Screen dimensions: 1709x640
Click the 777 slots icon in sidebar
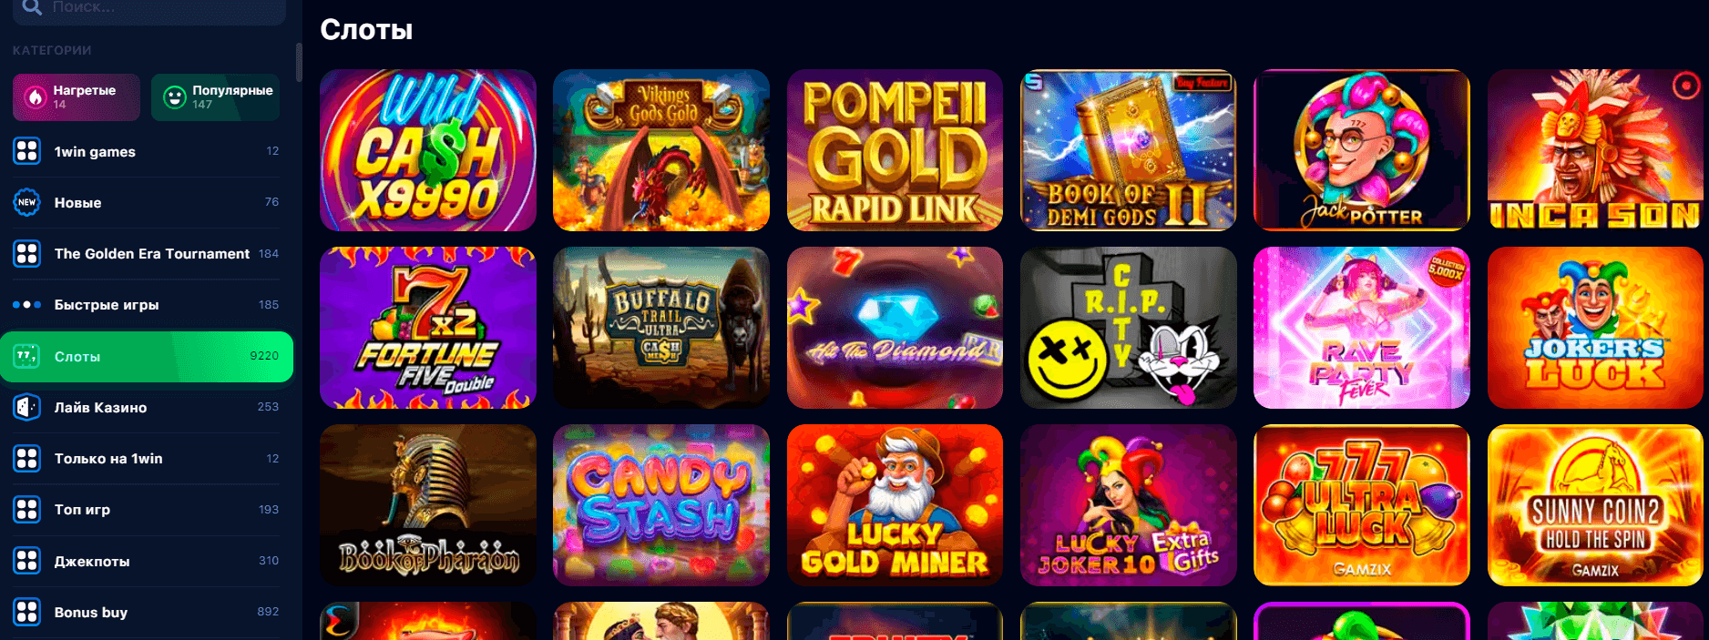pyautogui.click(x=27, y=356)
